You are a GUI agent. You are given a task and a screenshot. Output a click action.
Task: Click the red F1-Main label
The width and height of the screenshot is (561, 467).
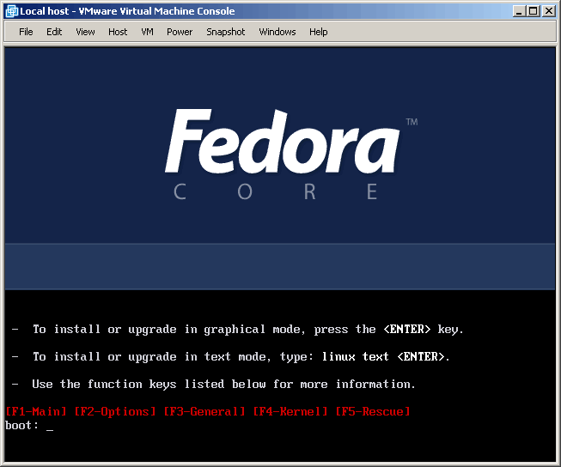click(36, 412)
